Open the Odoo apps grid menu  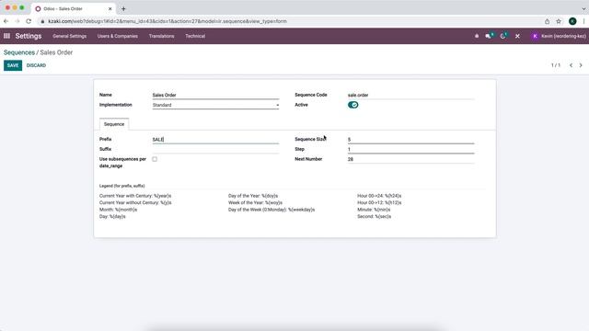click(6, 36)
